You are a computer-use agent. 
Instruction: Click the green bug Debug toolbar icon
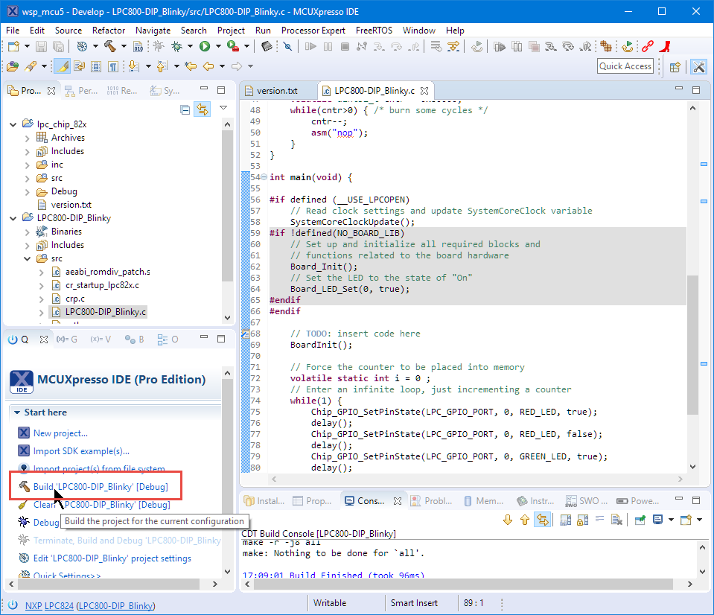pyautogui.click(x=176, y=46)
